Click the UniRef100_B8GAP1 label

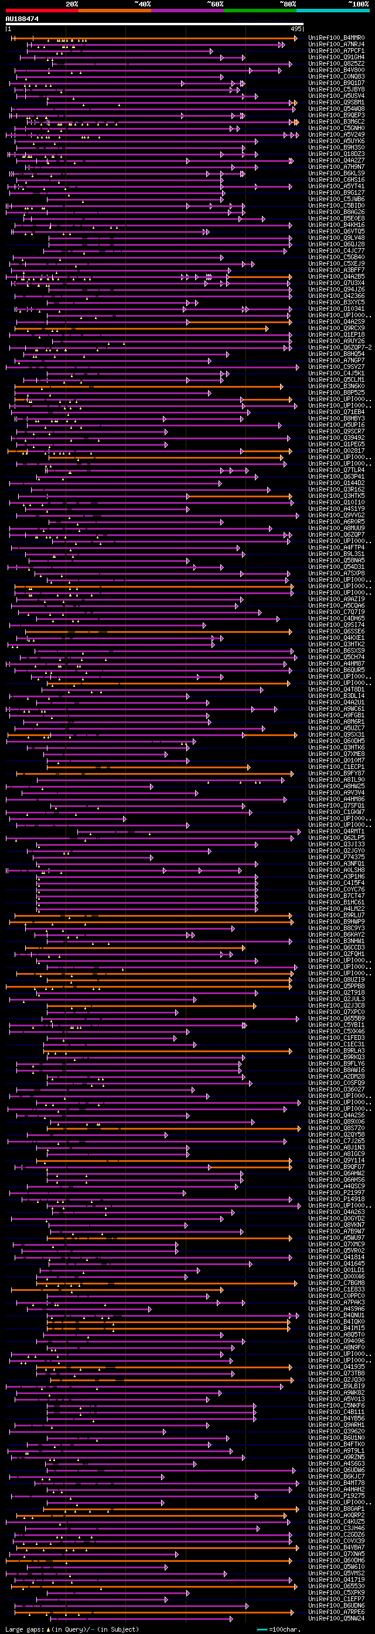coord(336,1508)
